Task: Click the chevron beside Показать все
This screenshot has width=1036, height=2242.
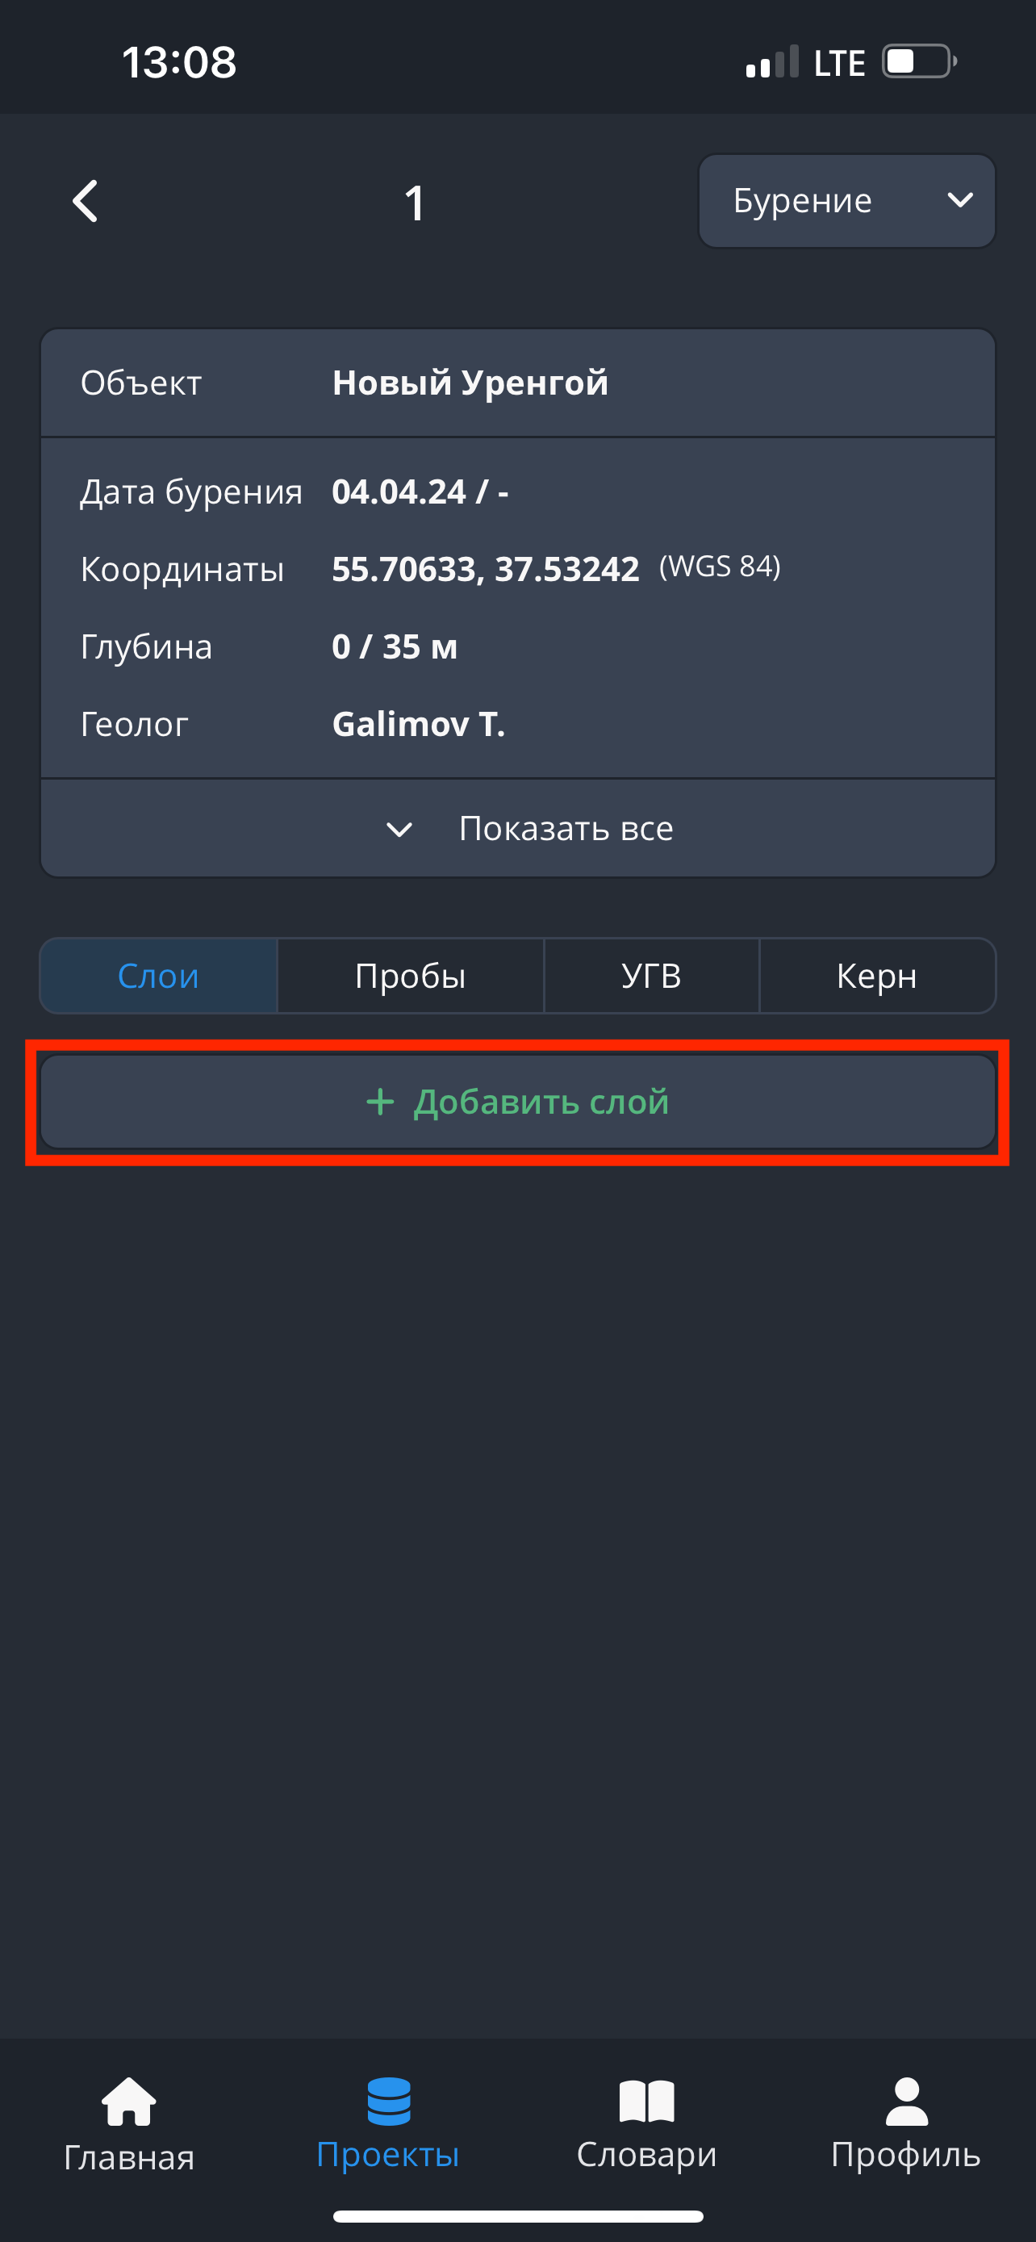Action: (x=399, y=830)
